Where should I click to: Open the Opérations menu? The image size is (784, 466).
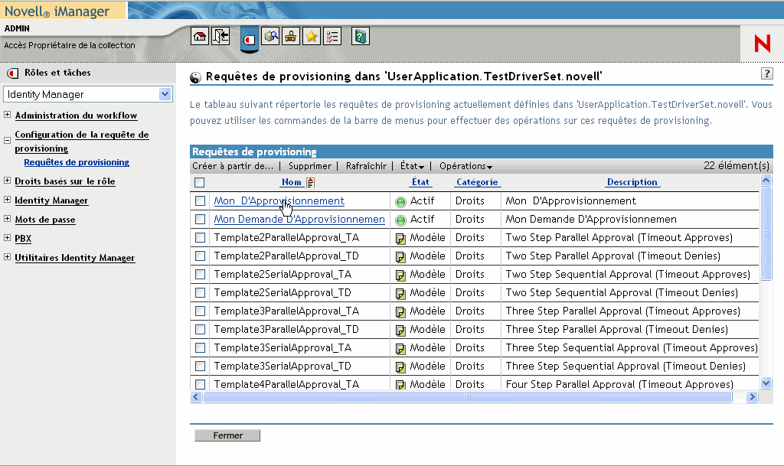(465, 166)
